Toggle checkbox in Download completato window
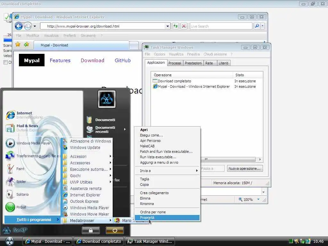The image size is (328, 246). pos(6,62)
